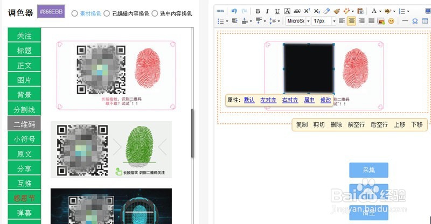Open the ordered list style dropdown
The width and height of the screenshot is (431, 224).
[408, 11]
